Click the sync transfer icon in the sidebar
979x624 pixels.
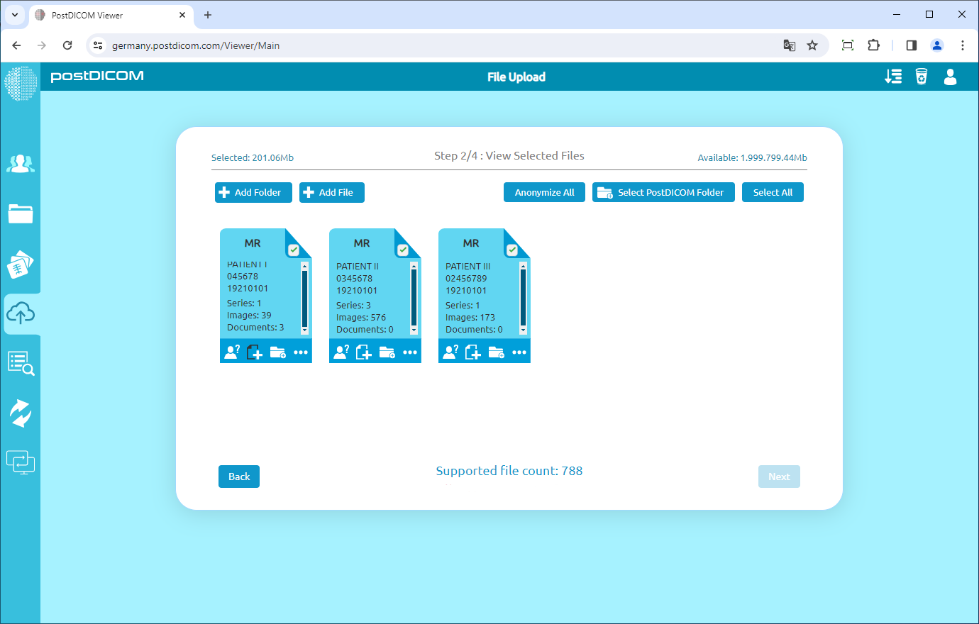pos(21,412)
